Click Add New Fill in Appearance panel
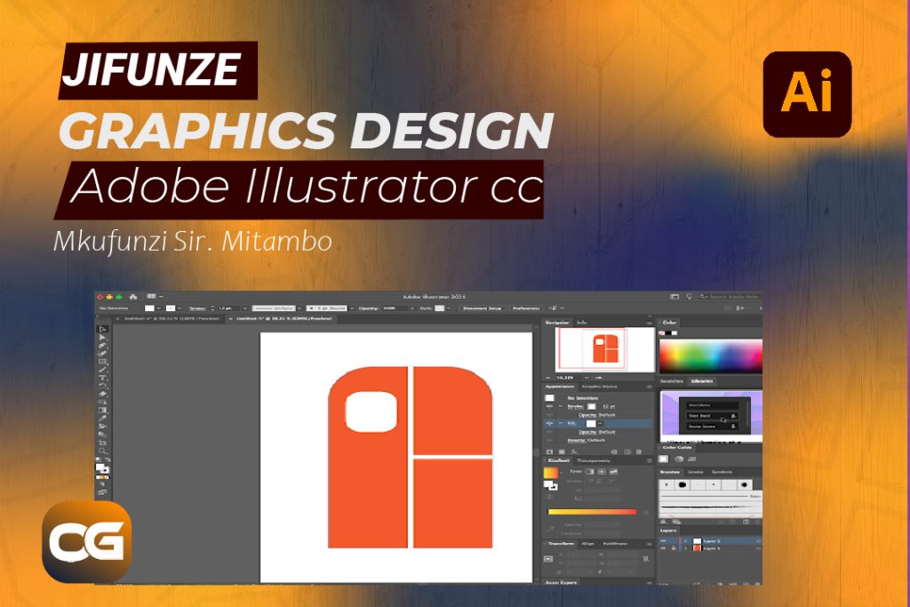This screenshot has width=910, height=607. point(562,451)
